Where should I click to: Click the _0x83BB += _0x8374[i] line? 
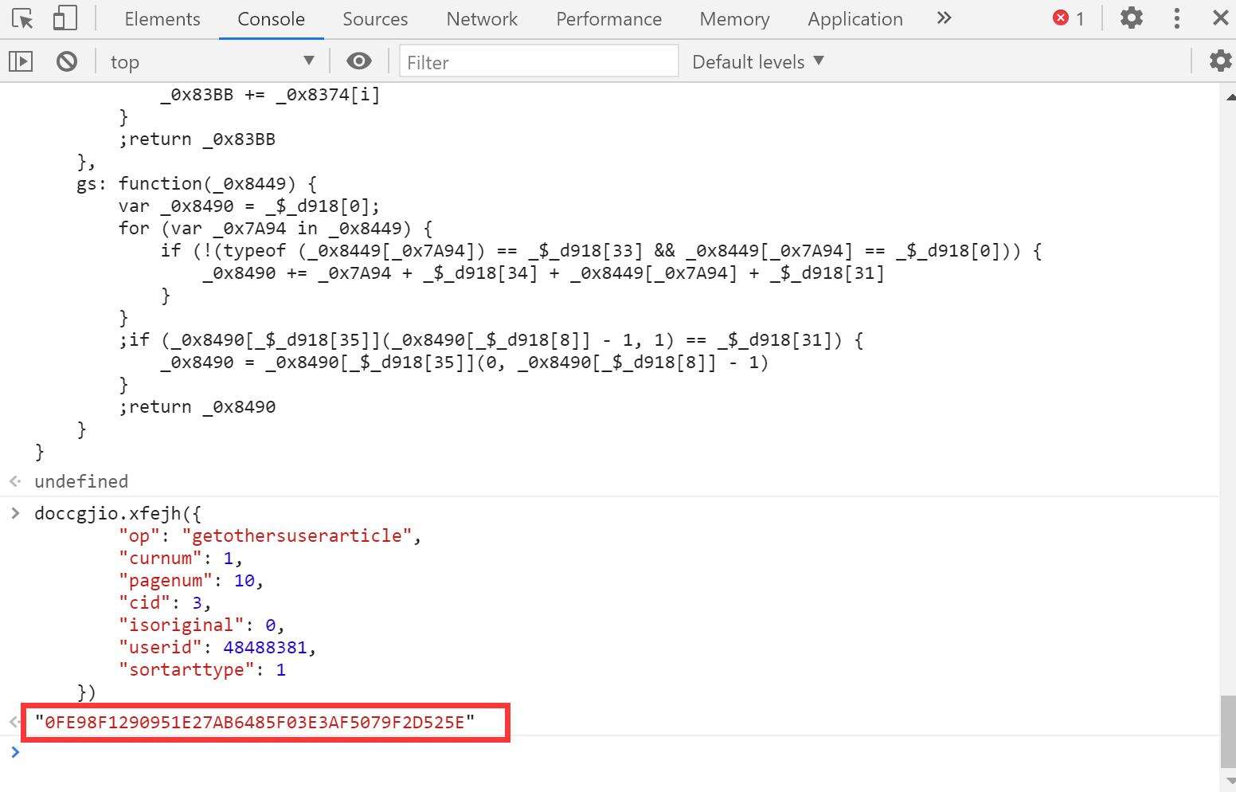(x=270, y=94)
